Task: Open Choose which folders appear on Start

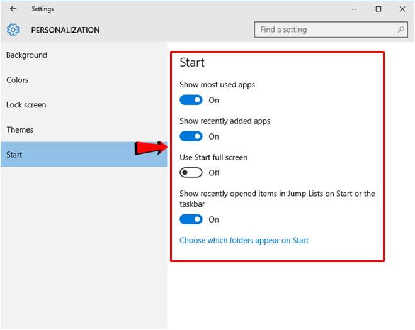Action: click(244, 240)
